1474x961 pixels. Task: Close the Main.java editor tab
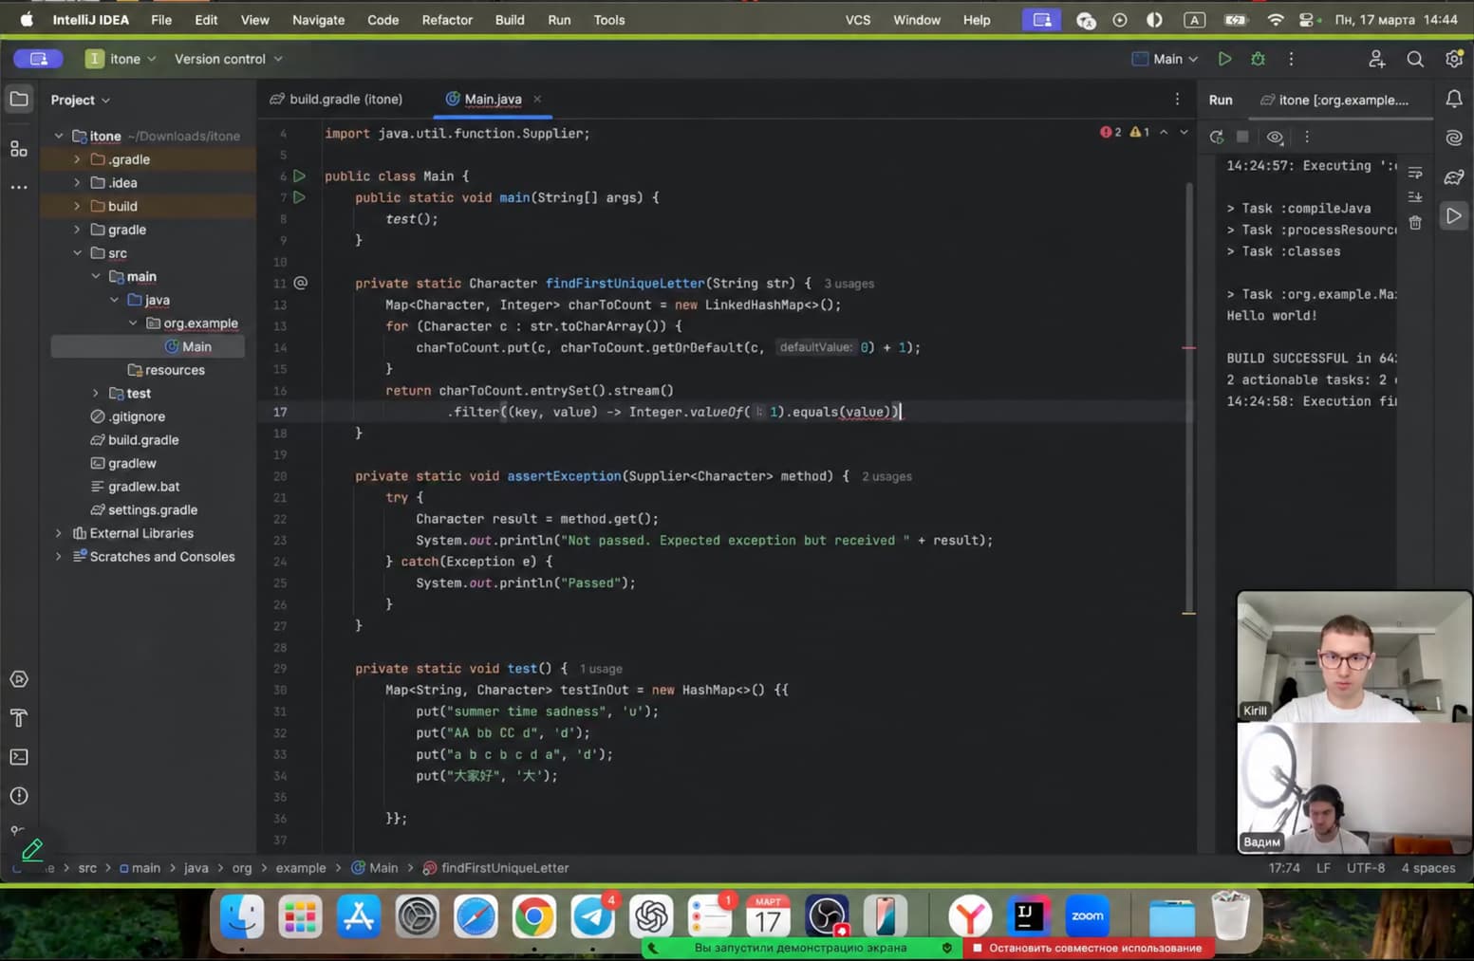pyautogui.click(x=537, y=99)
